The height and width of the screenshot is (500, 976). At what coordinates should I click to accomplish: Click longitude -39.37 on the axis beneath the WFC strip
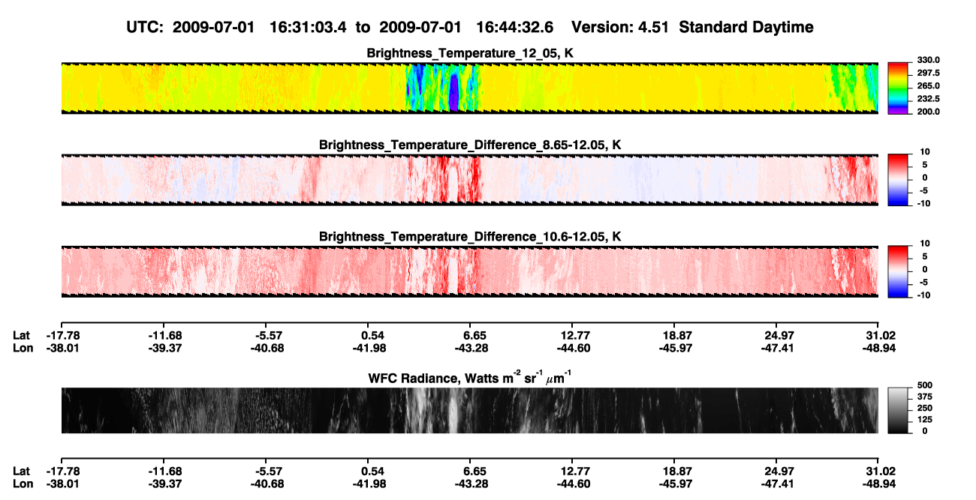pos(165,484)
